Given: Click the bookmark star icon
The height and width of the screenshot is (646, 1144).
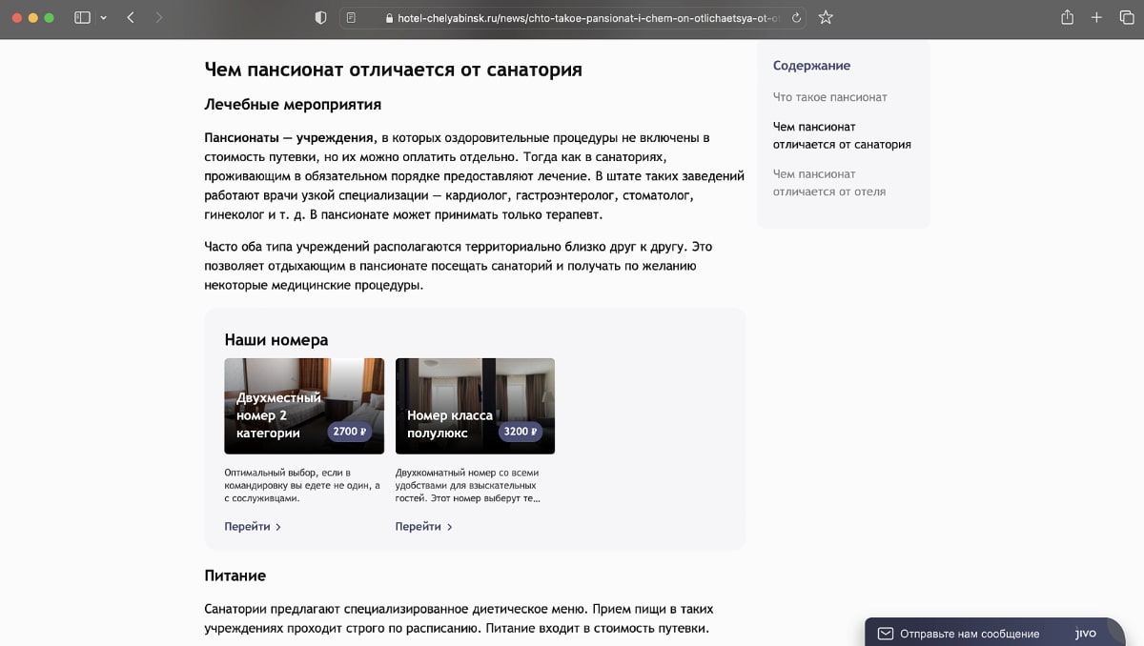Looking at the screenshot, I should pos(826,16).
